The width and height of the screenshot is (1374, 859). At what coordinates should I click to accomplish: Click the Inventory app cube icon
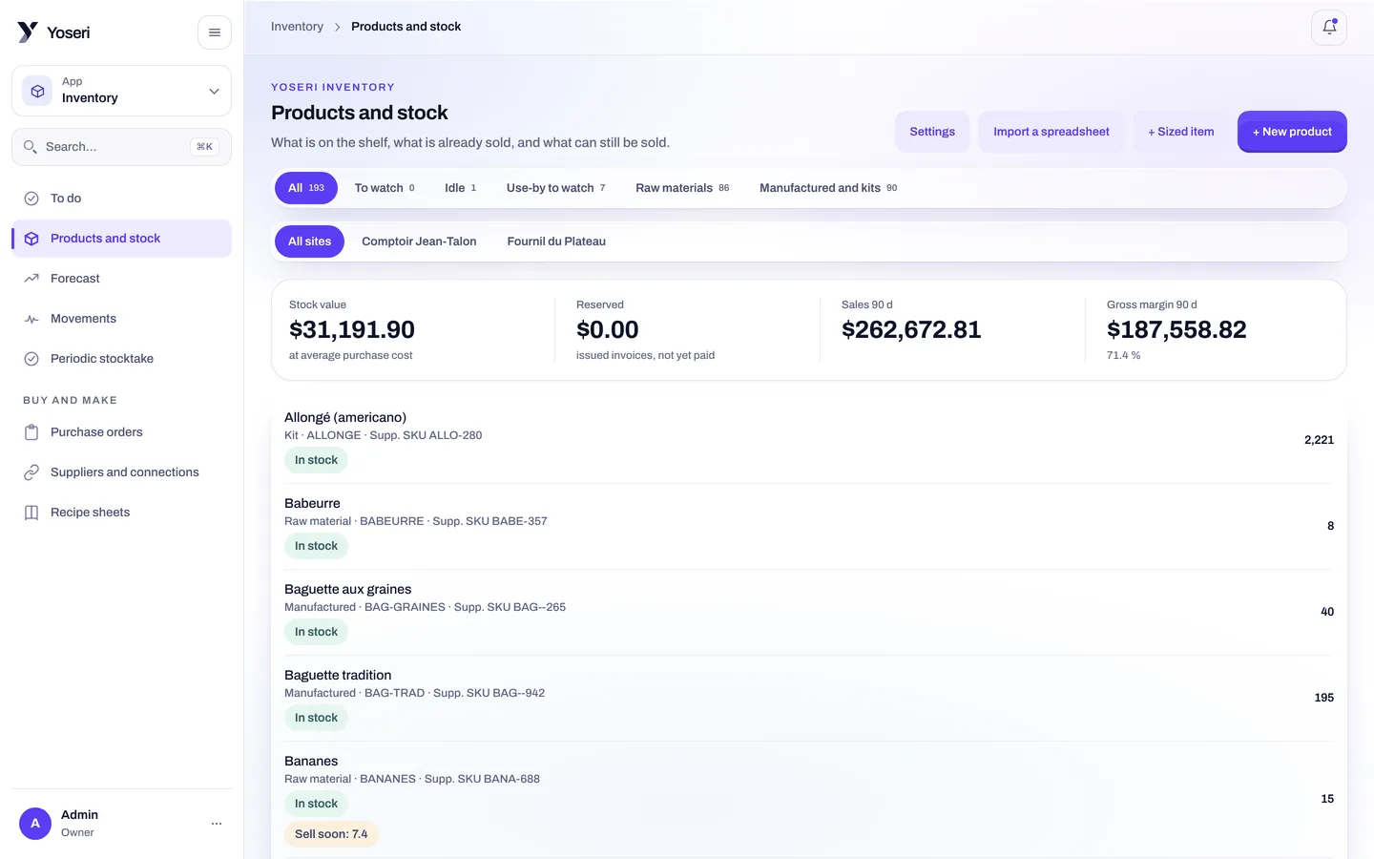(37, 91)
